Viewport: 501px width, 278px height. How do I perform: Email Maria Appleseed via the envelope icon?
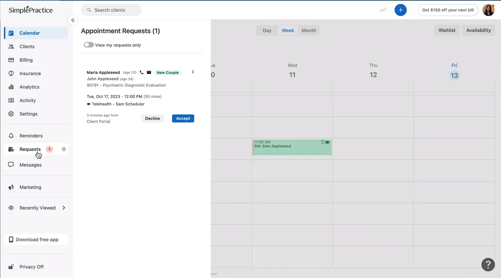tap(149, 72)
